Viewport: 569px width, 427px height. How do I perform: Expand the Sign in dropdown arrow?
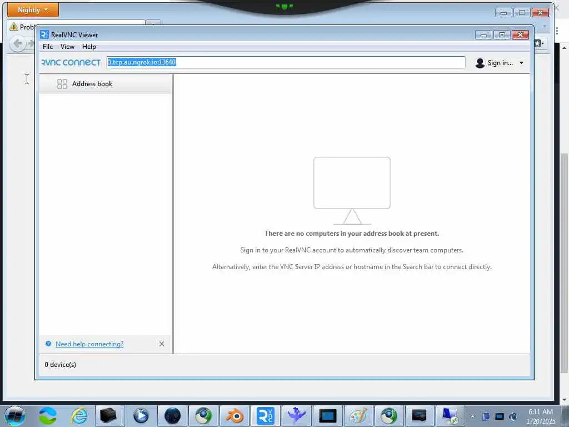click(x=521, y=63)
